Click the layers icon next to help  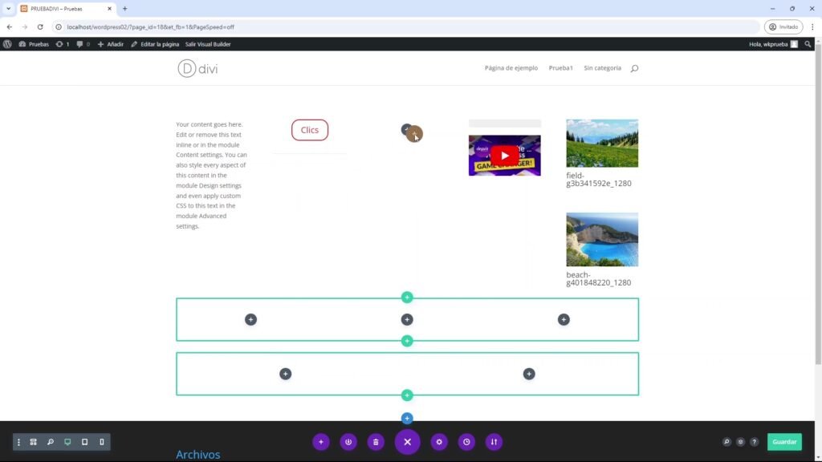pos(740,442)
